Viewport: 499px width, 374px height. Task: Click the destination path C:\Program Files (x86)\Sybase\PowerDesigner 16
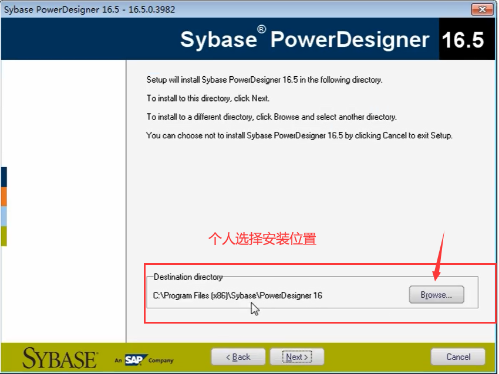tap(237, 295)
